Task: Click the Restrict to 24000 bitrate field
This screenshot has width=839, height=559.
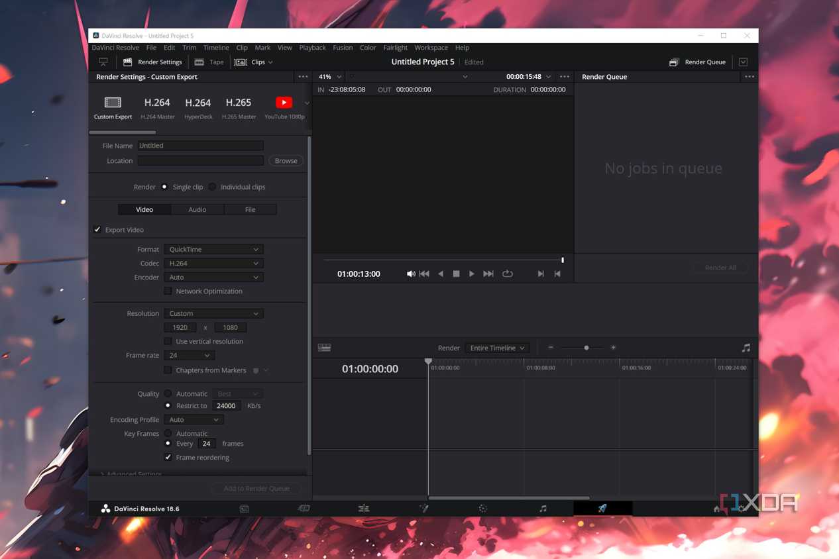Action: pos(226,406)
